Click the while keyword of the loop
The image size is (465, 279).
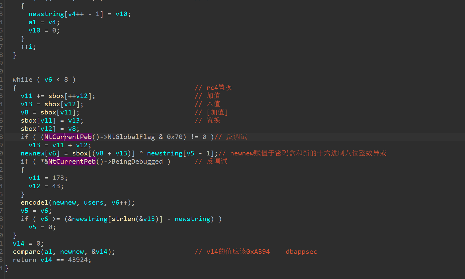(x=22, y=80)
